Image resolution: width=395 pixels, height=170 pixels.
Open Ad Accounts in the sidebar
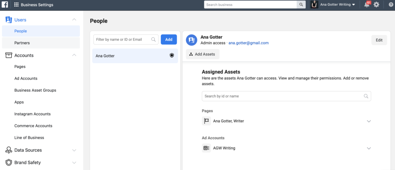tap(26, 78)
